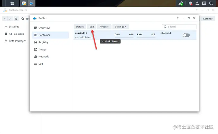Open the widgets panel icon
Screen dimensions: 218x134
coord(204,3)
